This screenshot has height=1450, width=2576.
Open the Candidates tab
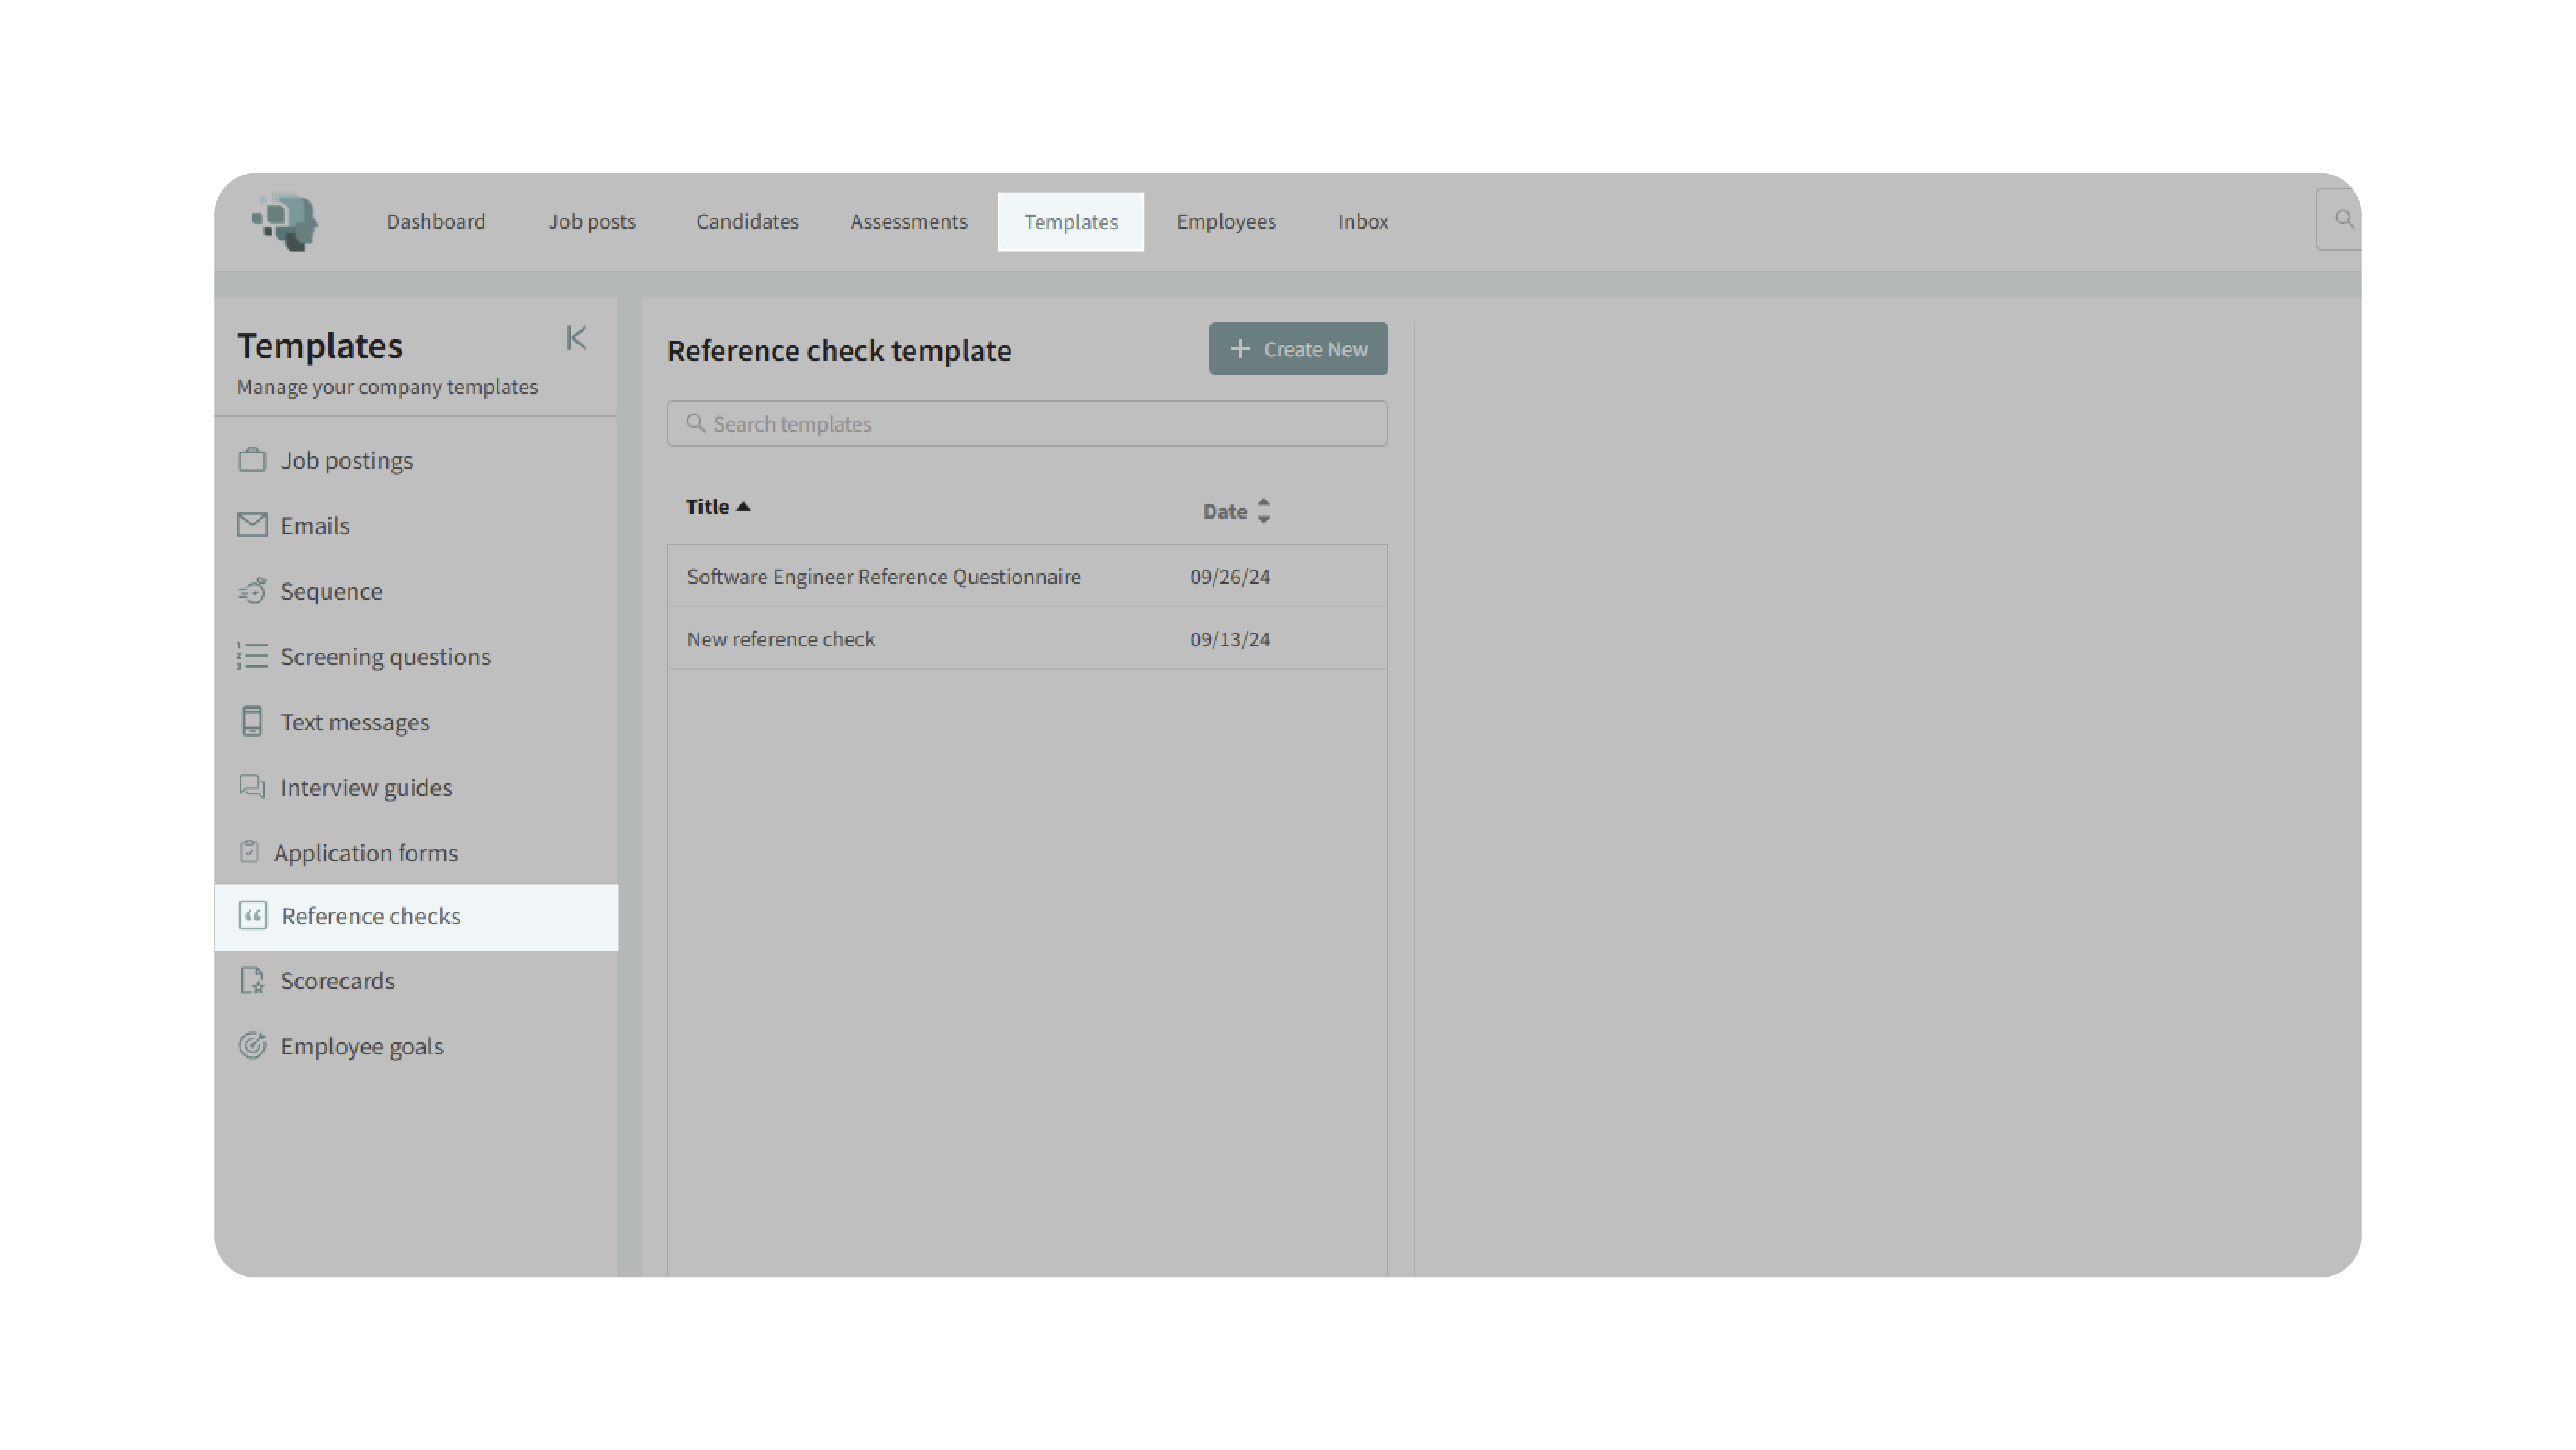pyautogui.click(x=747, y=221)
